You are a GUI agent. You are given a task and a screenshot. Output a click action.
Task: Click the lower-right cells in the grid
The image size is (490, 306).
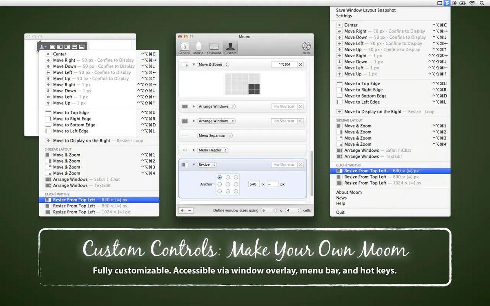pyautogui.click(x=254, y=89)
